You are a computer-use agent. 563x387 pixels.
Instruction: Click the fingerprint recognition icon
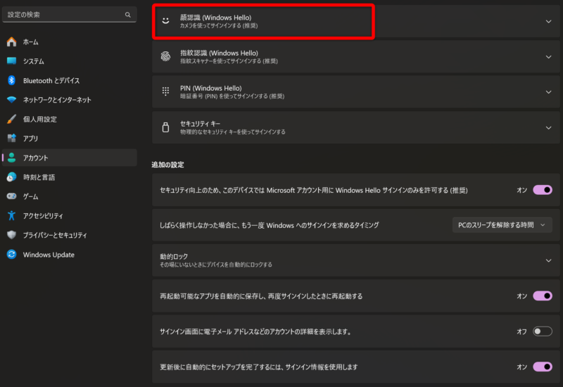click(165, 57)
